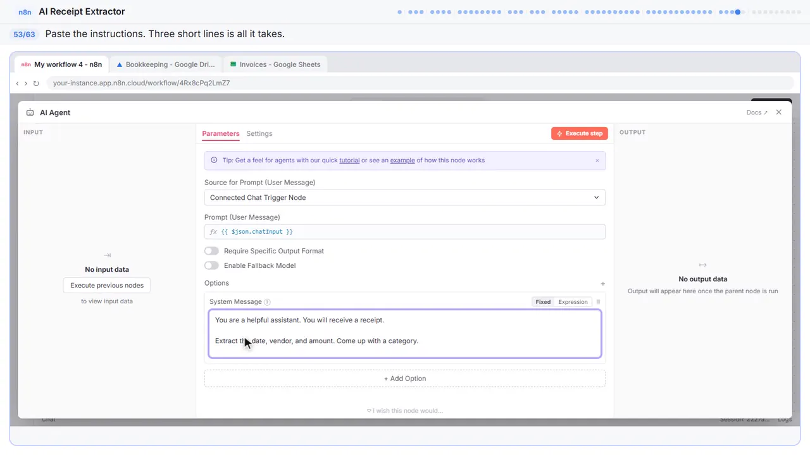Open the Settings tab
The image size is (810, 455).
(259, 134)
